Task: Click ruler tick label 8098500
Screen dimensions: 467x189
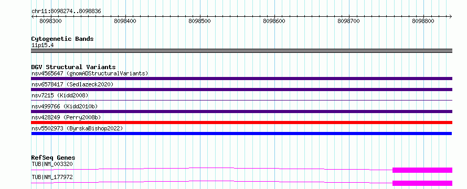Action: tap(199, 21)
